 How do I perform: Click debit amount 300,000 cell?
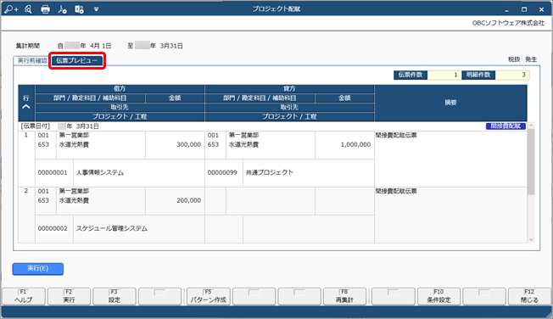coord(175,145)
